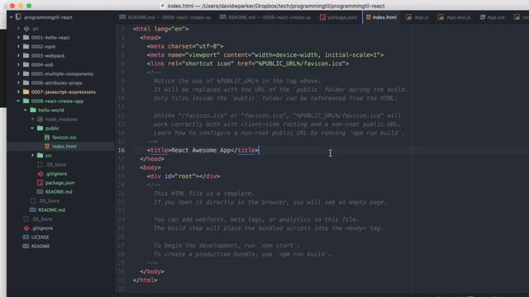Expand the 0004-es6 folder arrow
Screen dimensions: 529x297
click(x=18, y=64)
